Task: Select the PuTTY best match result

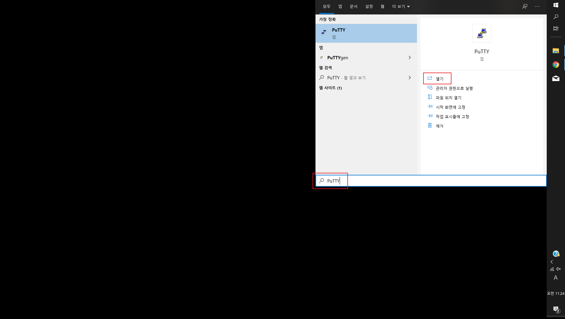Action: point(366,33)
